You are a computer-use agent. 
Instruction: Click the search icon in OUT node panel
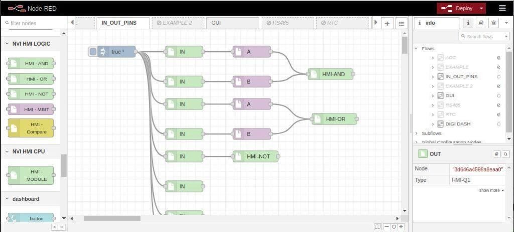tap(506, 154)
